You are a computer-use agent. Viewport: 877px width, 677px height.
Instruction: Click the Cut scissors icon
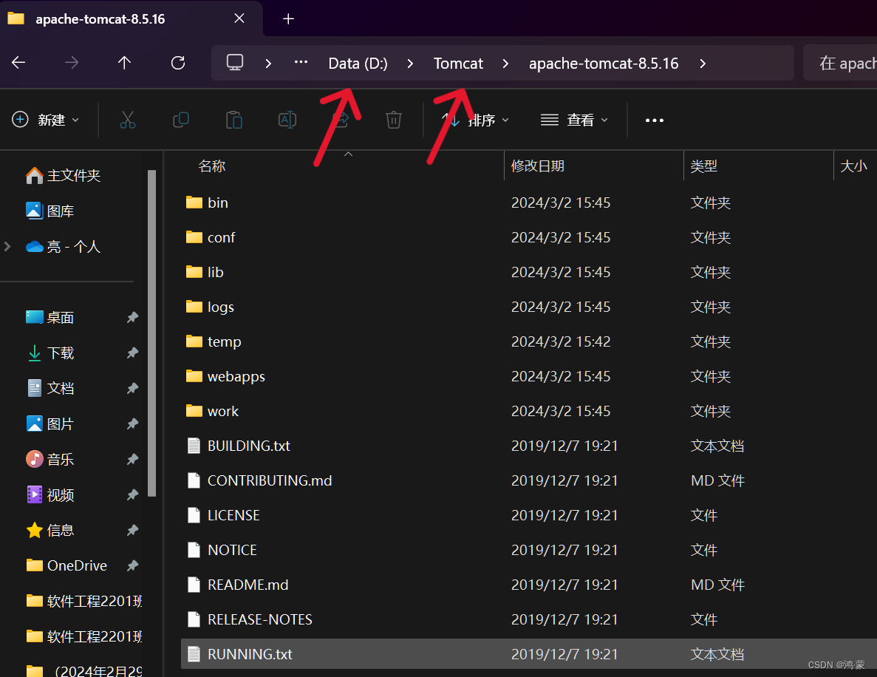(128, 120)
